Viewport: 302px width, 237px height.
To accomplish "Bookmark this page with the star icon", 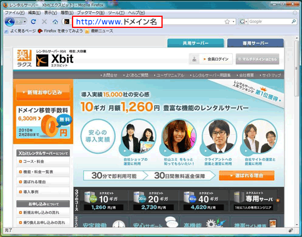I will pyautogui.click(x=227, y=21).
